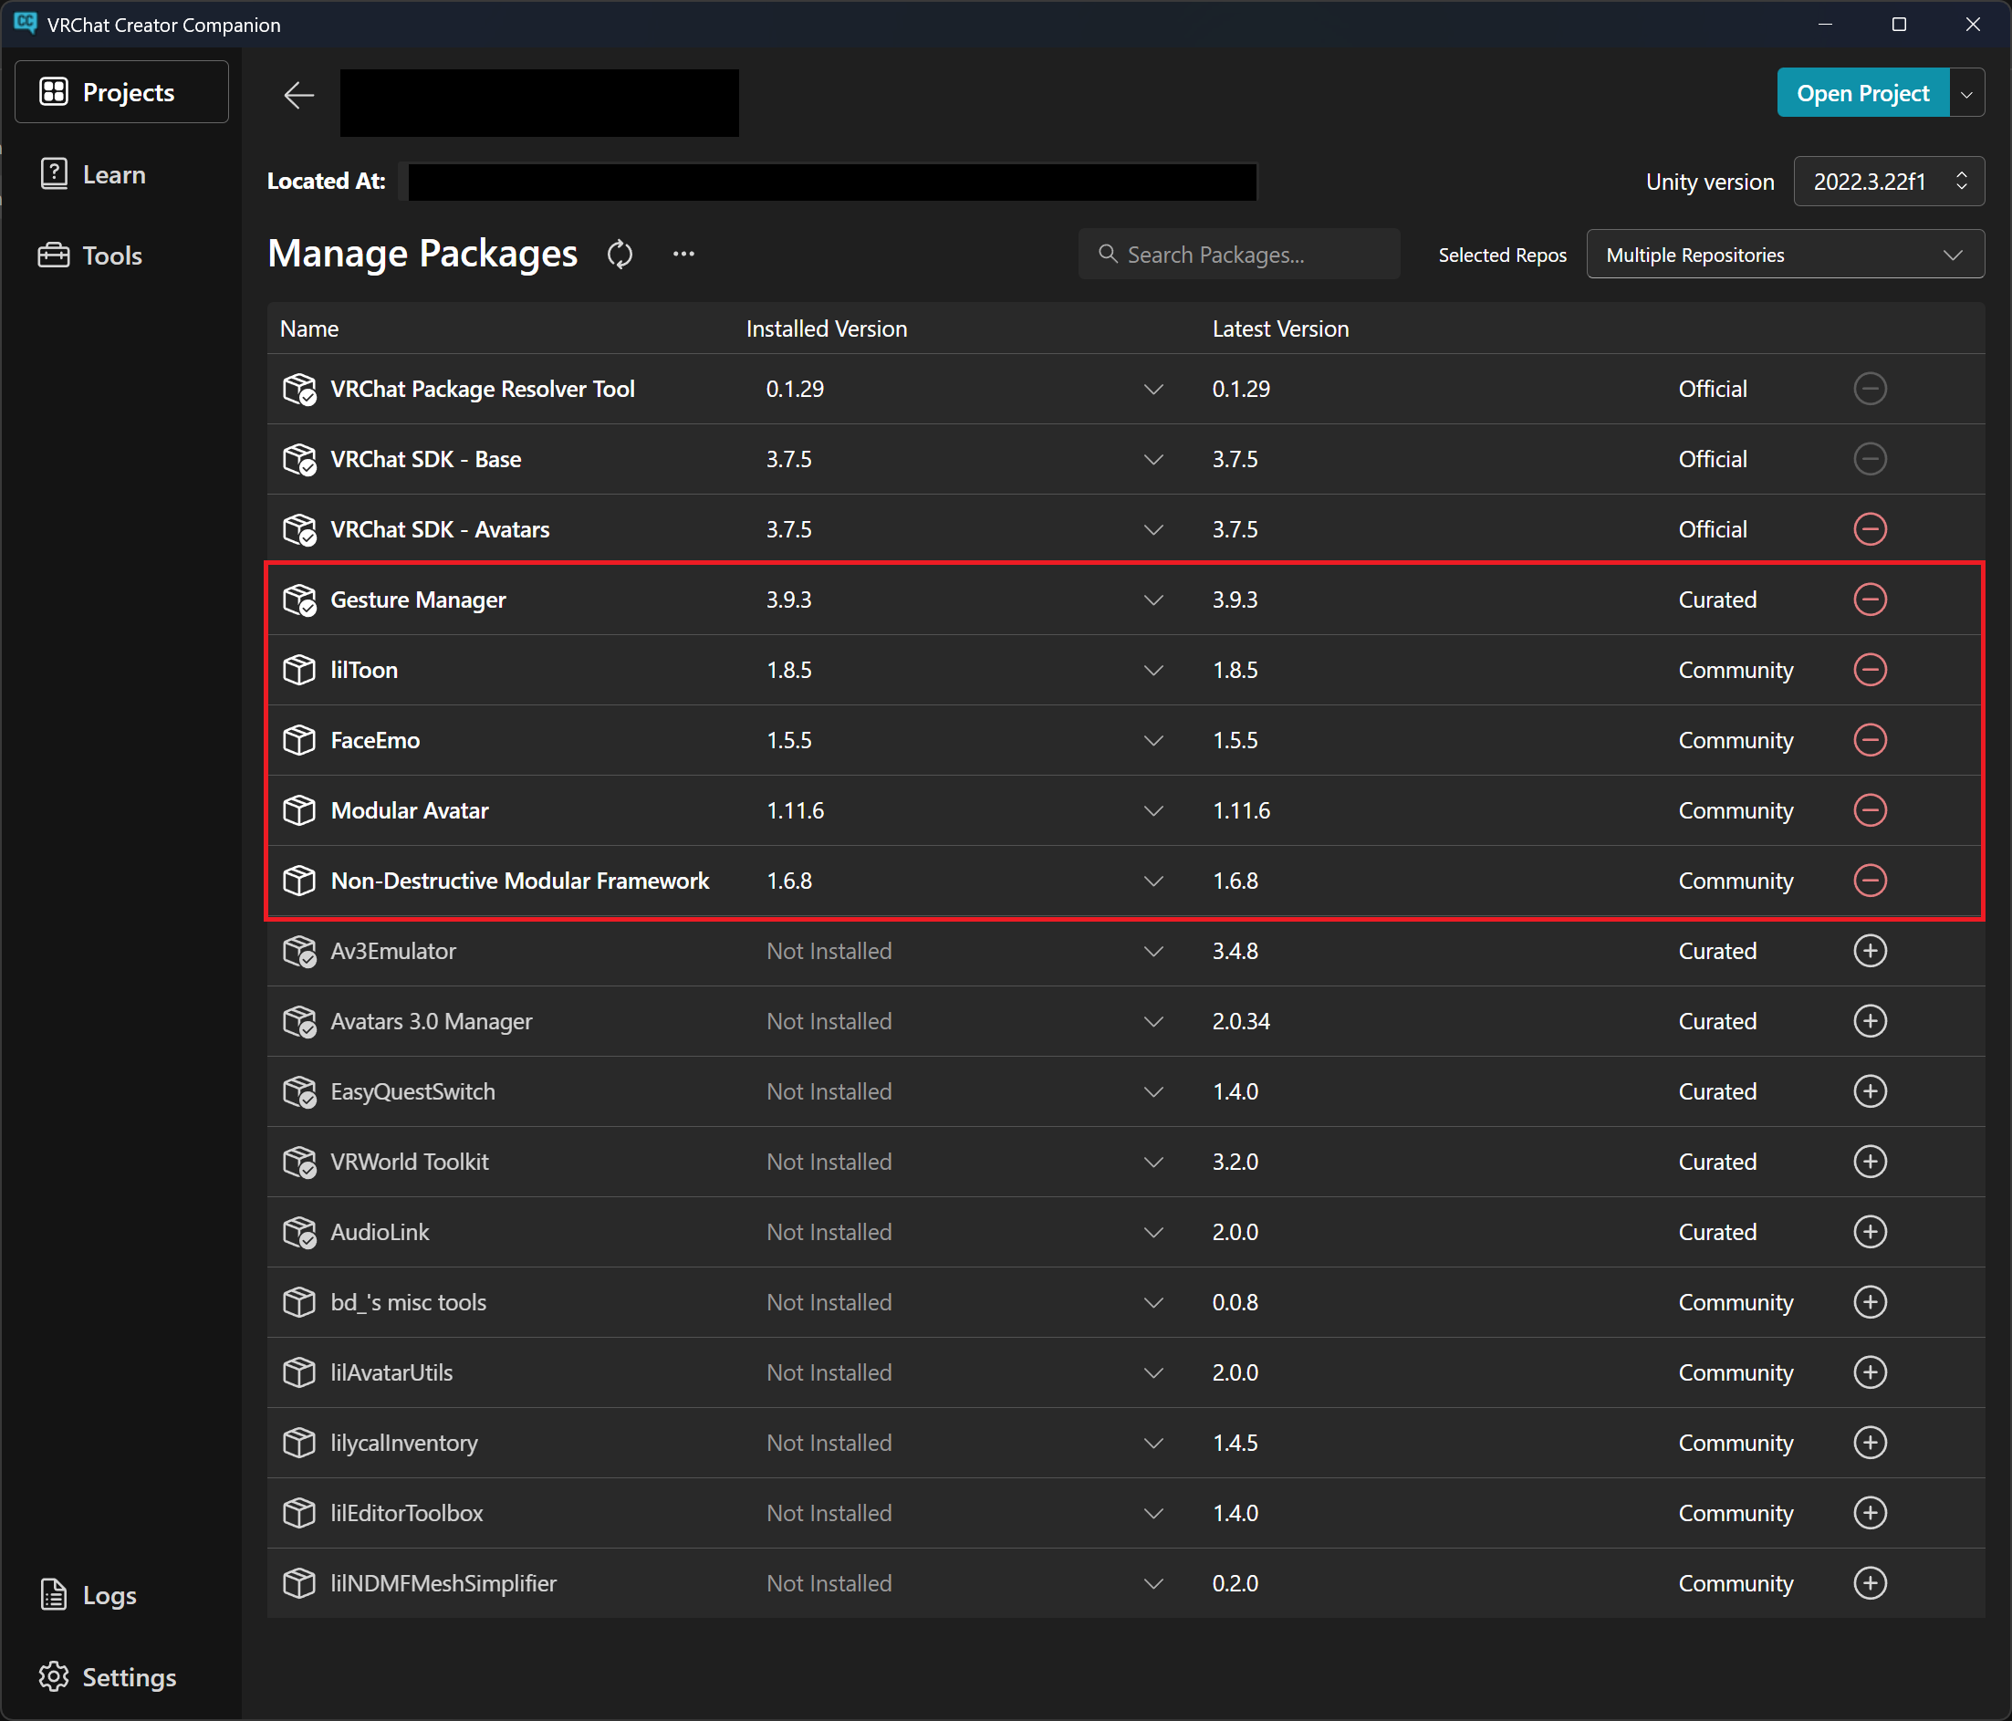Image resolution: width=2012 pixels, height=1721 pixels.
Task: Click the Open Project button
Action: 1862,93
